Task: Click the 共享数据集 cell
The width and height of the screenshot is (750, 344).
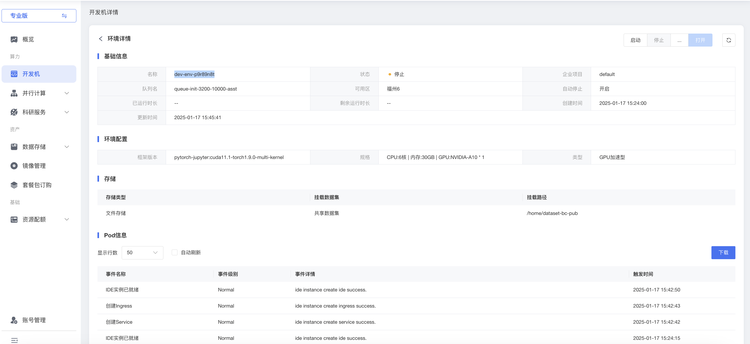Action: (326, 213)
